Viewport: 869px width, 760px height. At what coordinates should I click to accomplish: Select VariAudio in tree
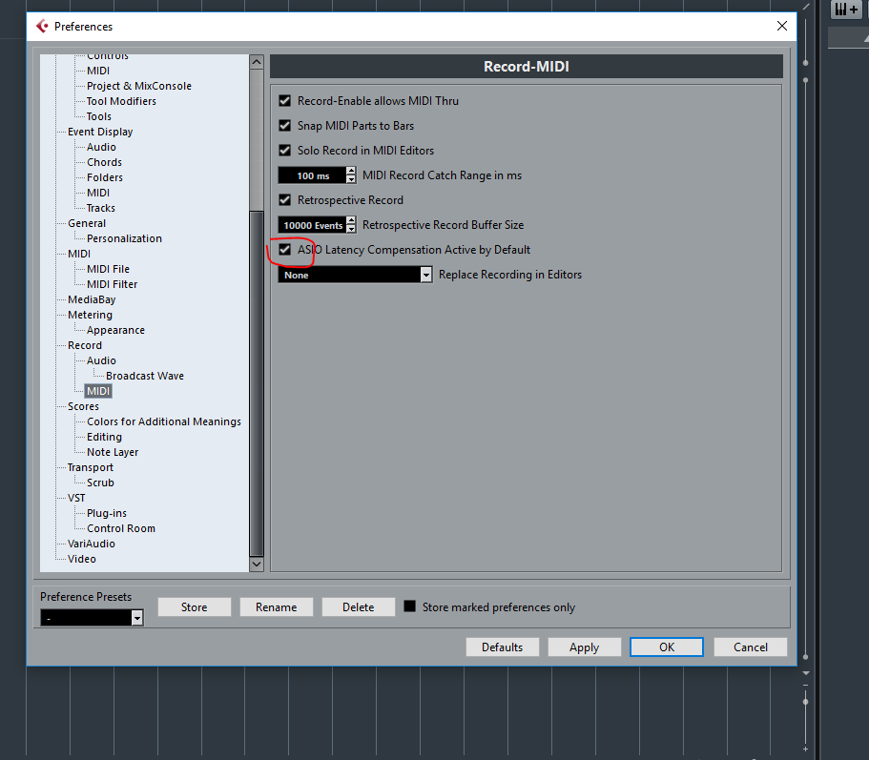point(92,544)
